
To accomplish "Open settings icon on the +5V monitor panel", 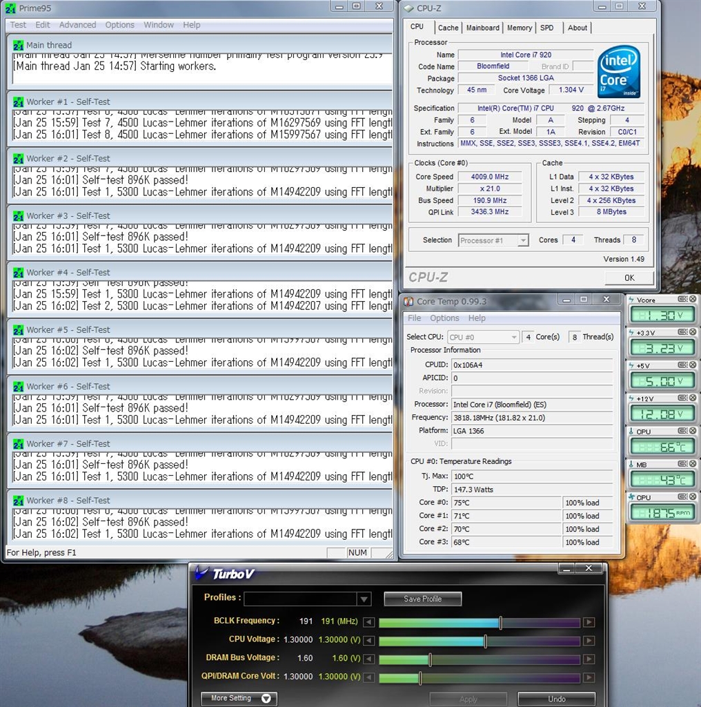I will pos(682,365).
